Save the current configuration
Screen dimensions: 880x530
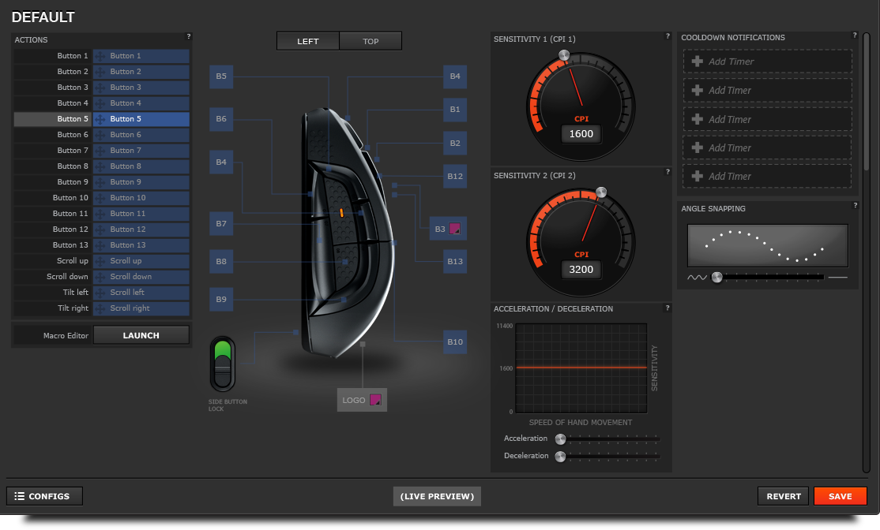[840, 496]
